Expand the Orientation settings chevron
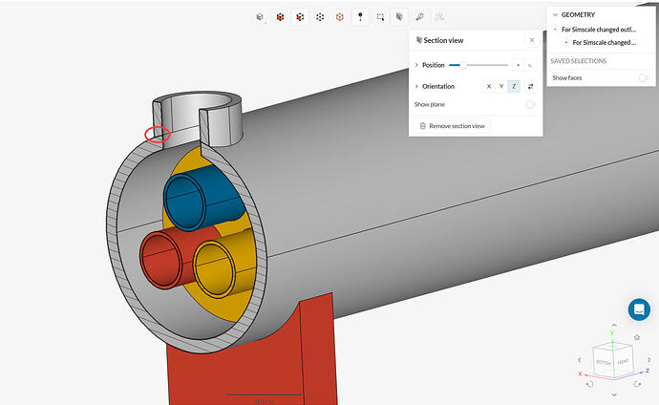This screenshot has height=405, width=659. 416,86
